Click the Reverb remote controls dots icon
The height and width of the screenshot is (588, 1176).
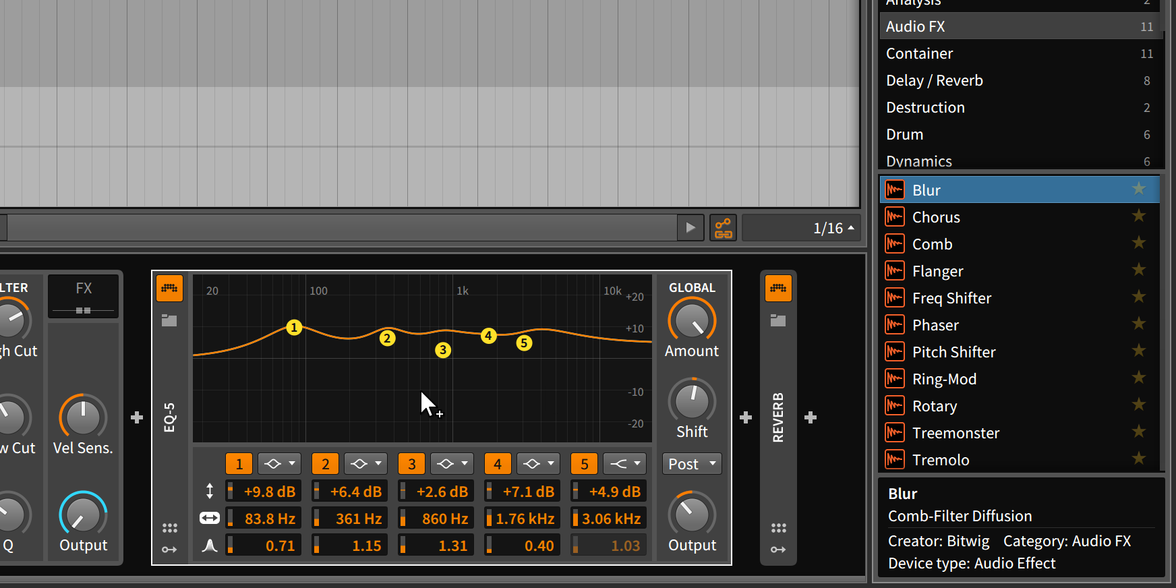click(779, 528)
